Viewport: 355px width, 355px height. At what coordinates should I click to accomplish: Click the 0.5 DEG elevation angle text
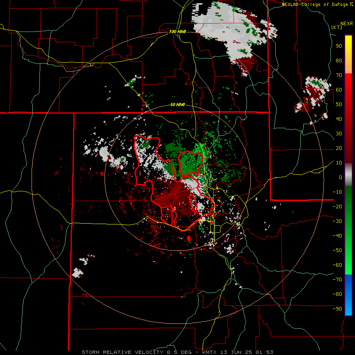click(179, 352)
